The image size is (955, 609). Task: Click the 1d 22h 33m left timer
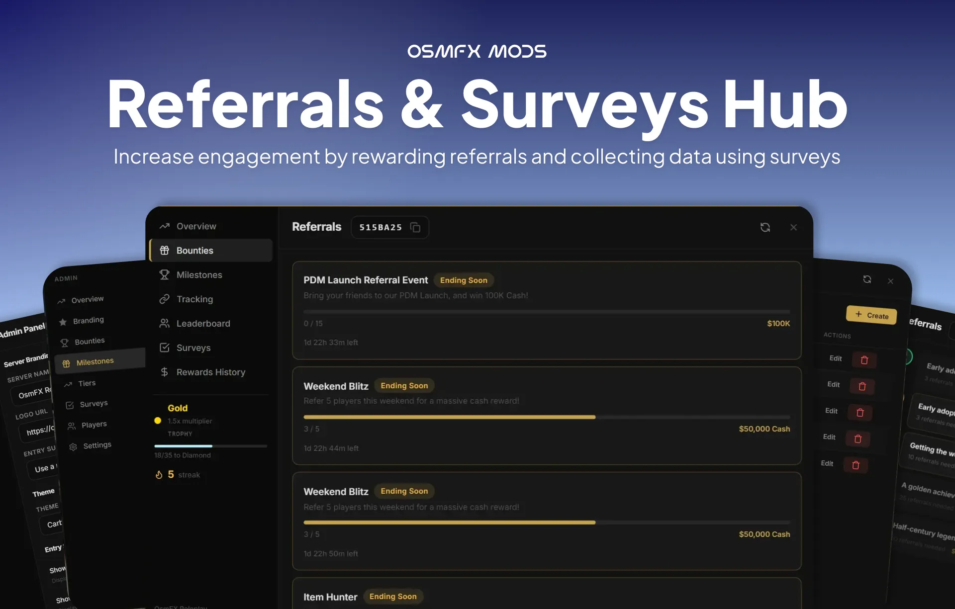click(331, 343)
